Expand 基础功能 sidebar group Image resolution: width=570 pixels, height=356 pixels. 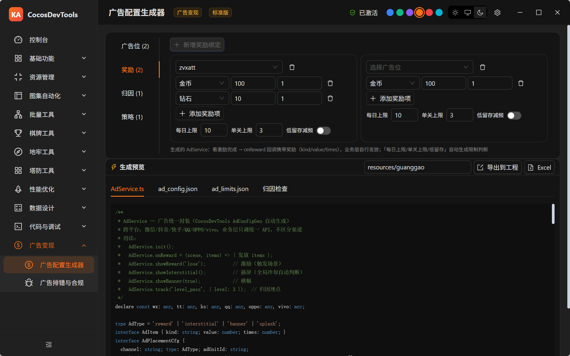tap(49, 58)
